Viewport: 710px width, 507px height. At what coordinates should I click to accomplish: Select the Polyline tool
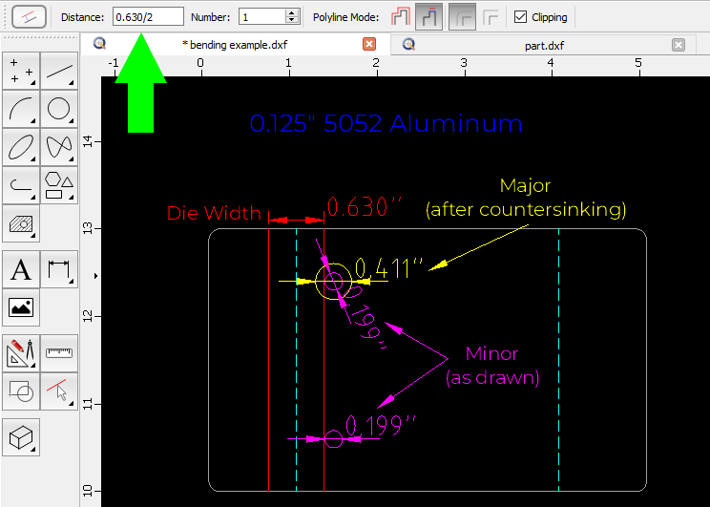[x=21, y=184]
